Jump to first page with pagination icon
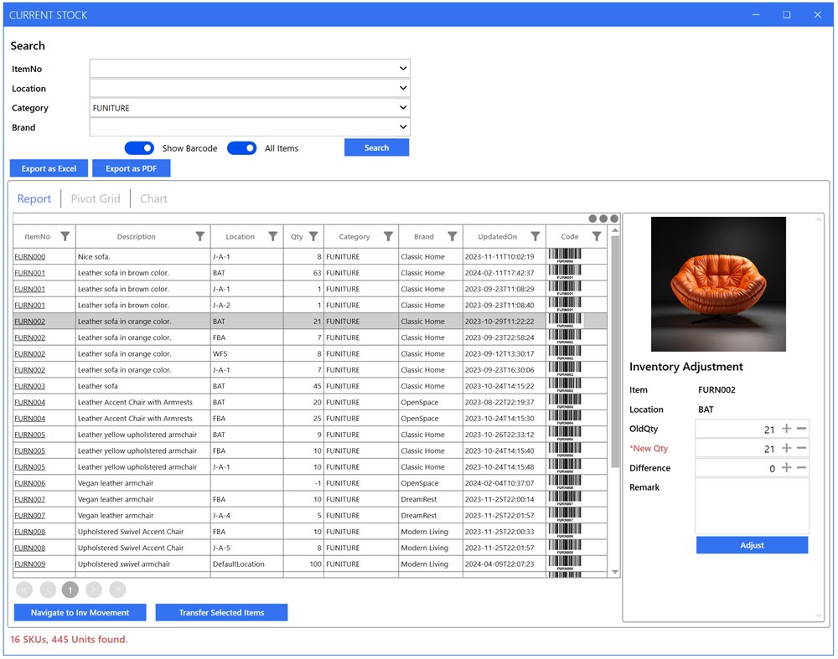The height and width of the screenshot is (659, 838). (x=24, y=589)
